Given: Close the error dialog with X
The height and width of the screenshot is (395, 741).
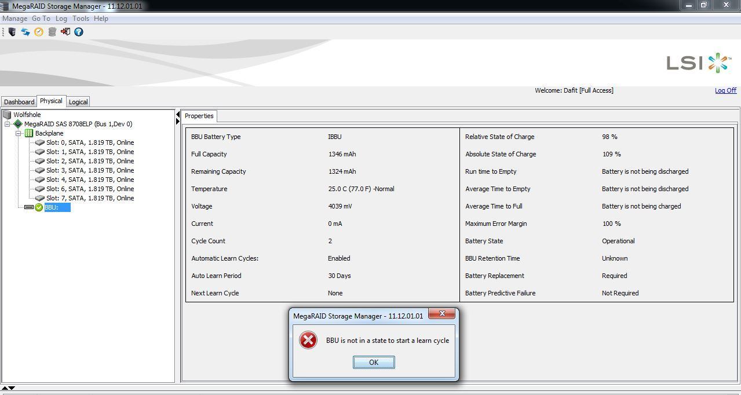Looking at the screenshot, I should pos(442,313).
